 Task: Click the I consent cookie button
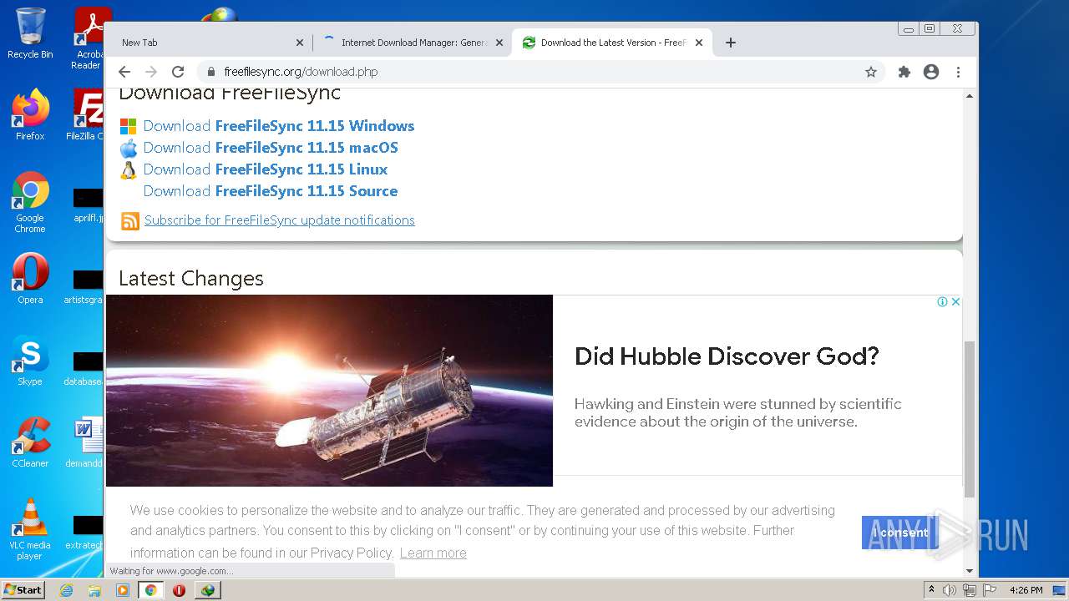pyautogui.click(x=900, y=533)
